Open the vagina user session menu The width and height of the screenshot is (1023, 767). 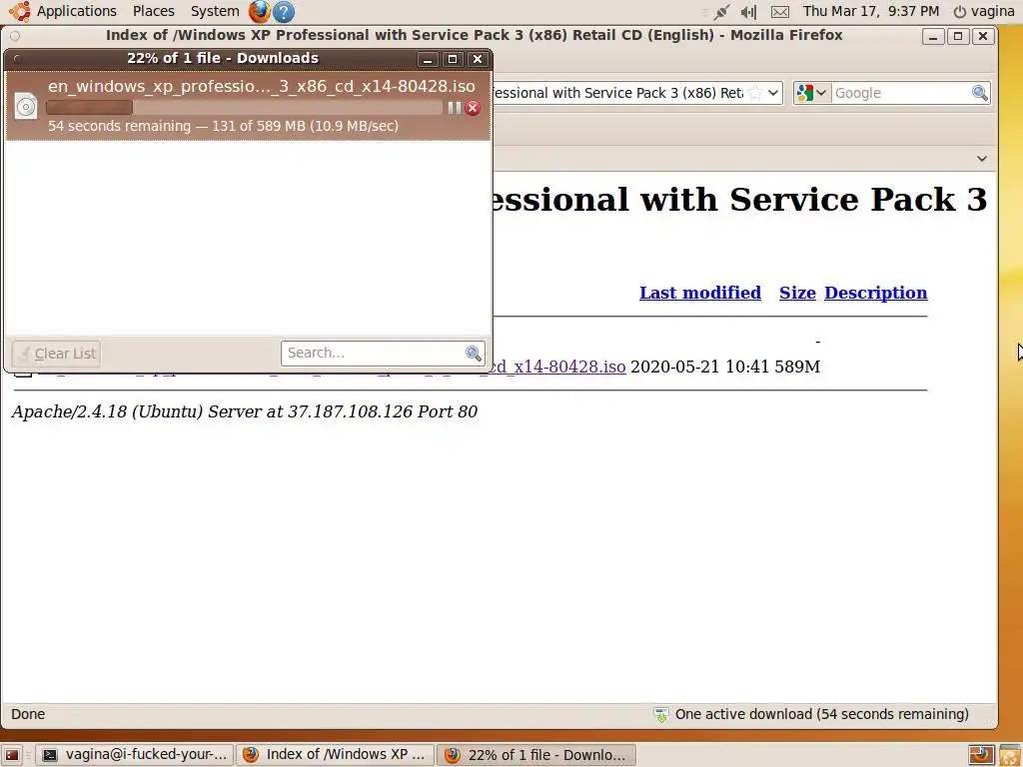(984, 11)
